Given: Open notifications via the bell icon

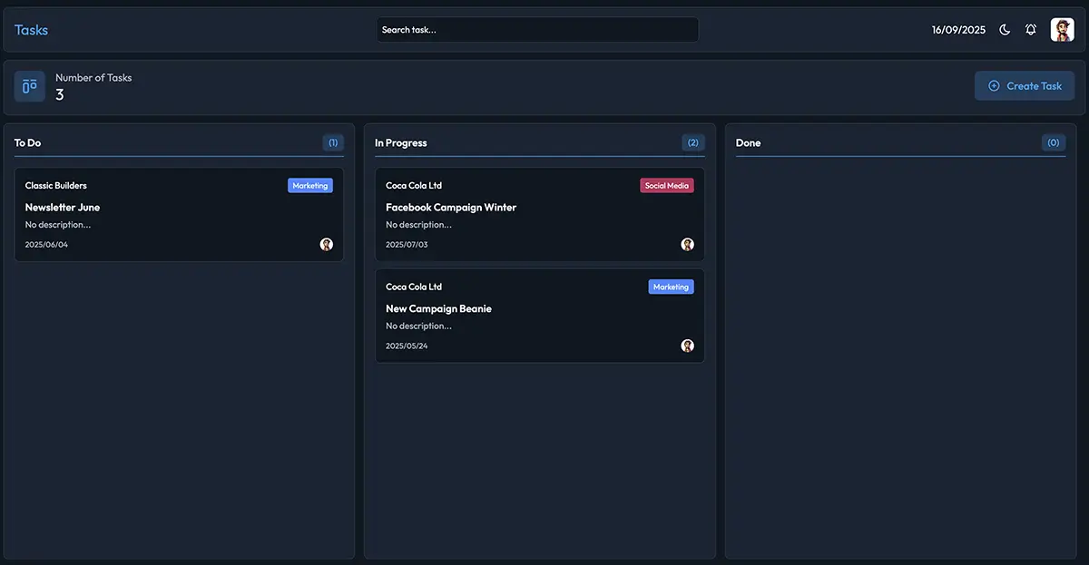Looking at the screenshot, I should (x=1031, y=30).
